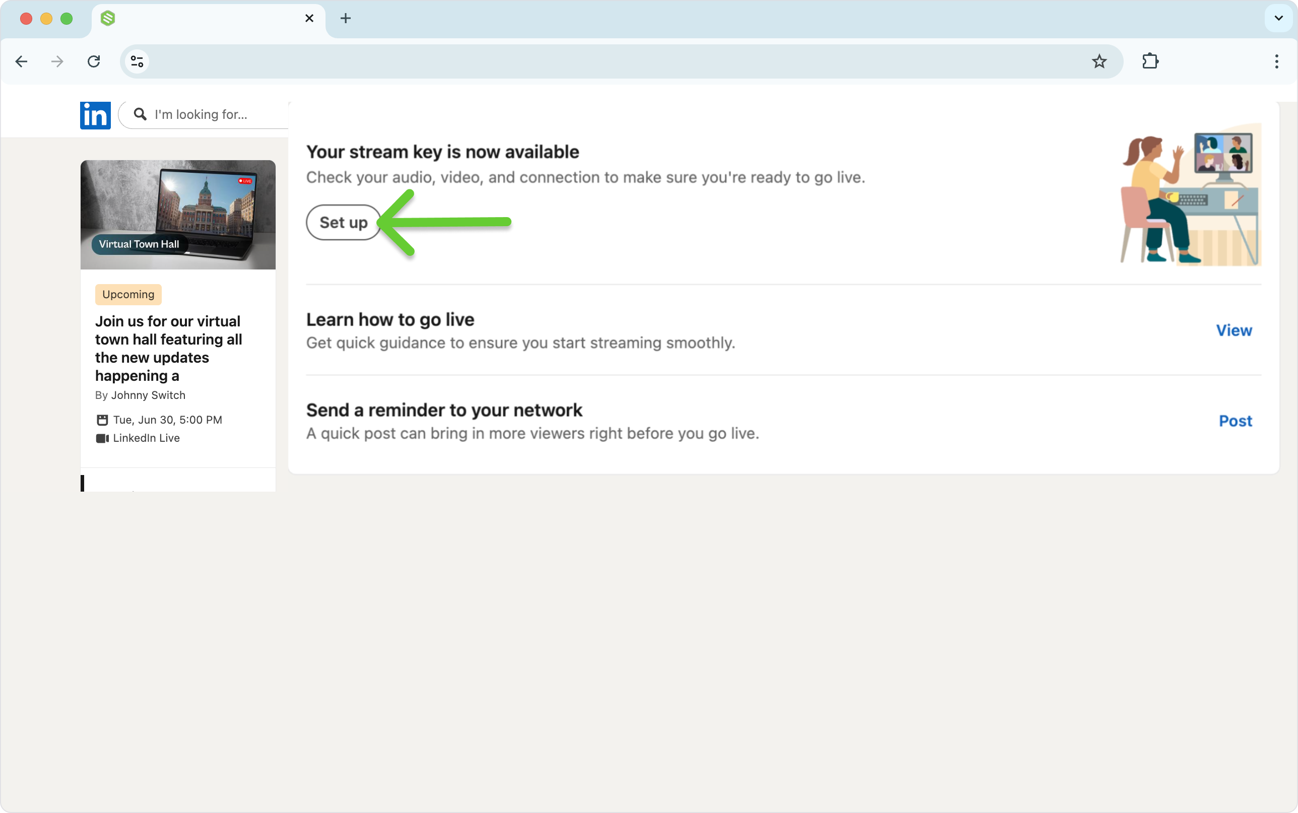Click View next to Learn how to go live

[x=1234, y=330]
